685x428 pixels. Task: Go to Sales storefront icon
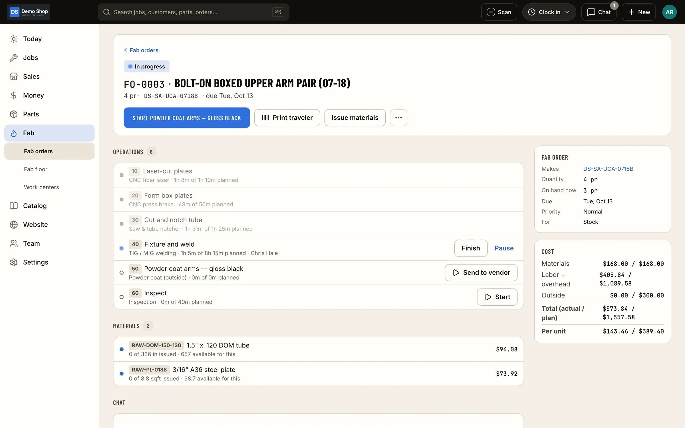(14, 76)
